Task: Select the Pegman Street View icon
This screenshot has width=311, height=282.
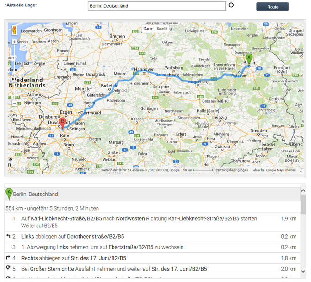Action: click(14, 30)
